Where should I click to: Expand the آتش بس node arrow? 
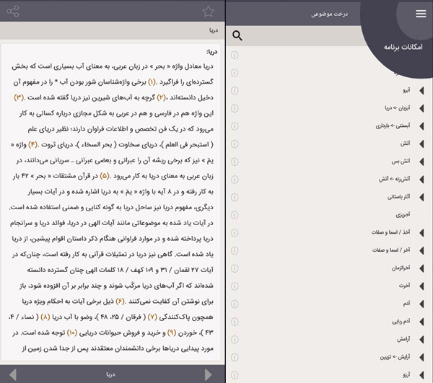[x=421, y=162]
